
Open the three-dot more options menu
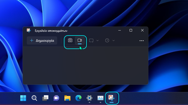tap(142, 41)
